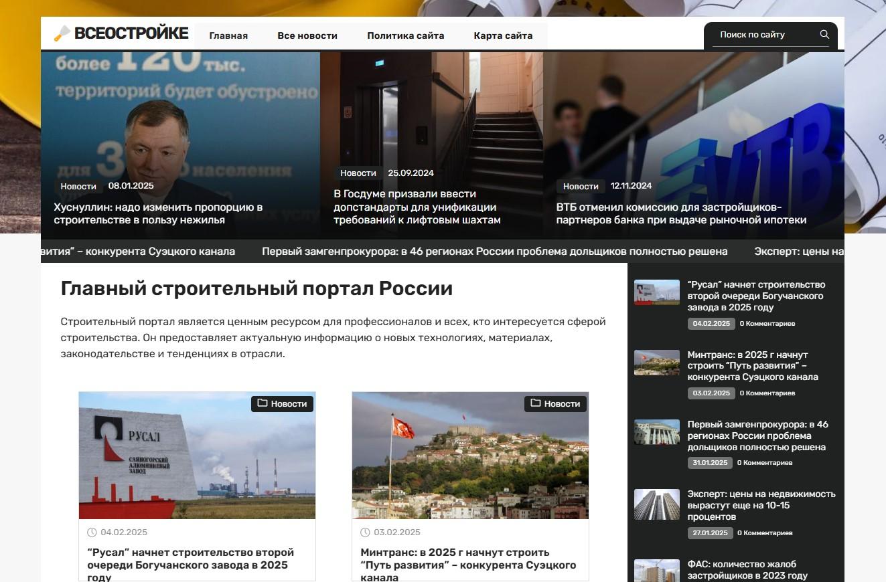Click Новости tag on Хуснуллин slide
Image resolution: width=886 pixels, height=582 pixels.
[78, 186]
